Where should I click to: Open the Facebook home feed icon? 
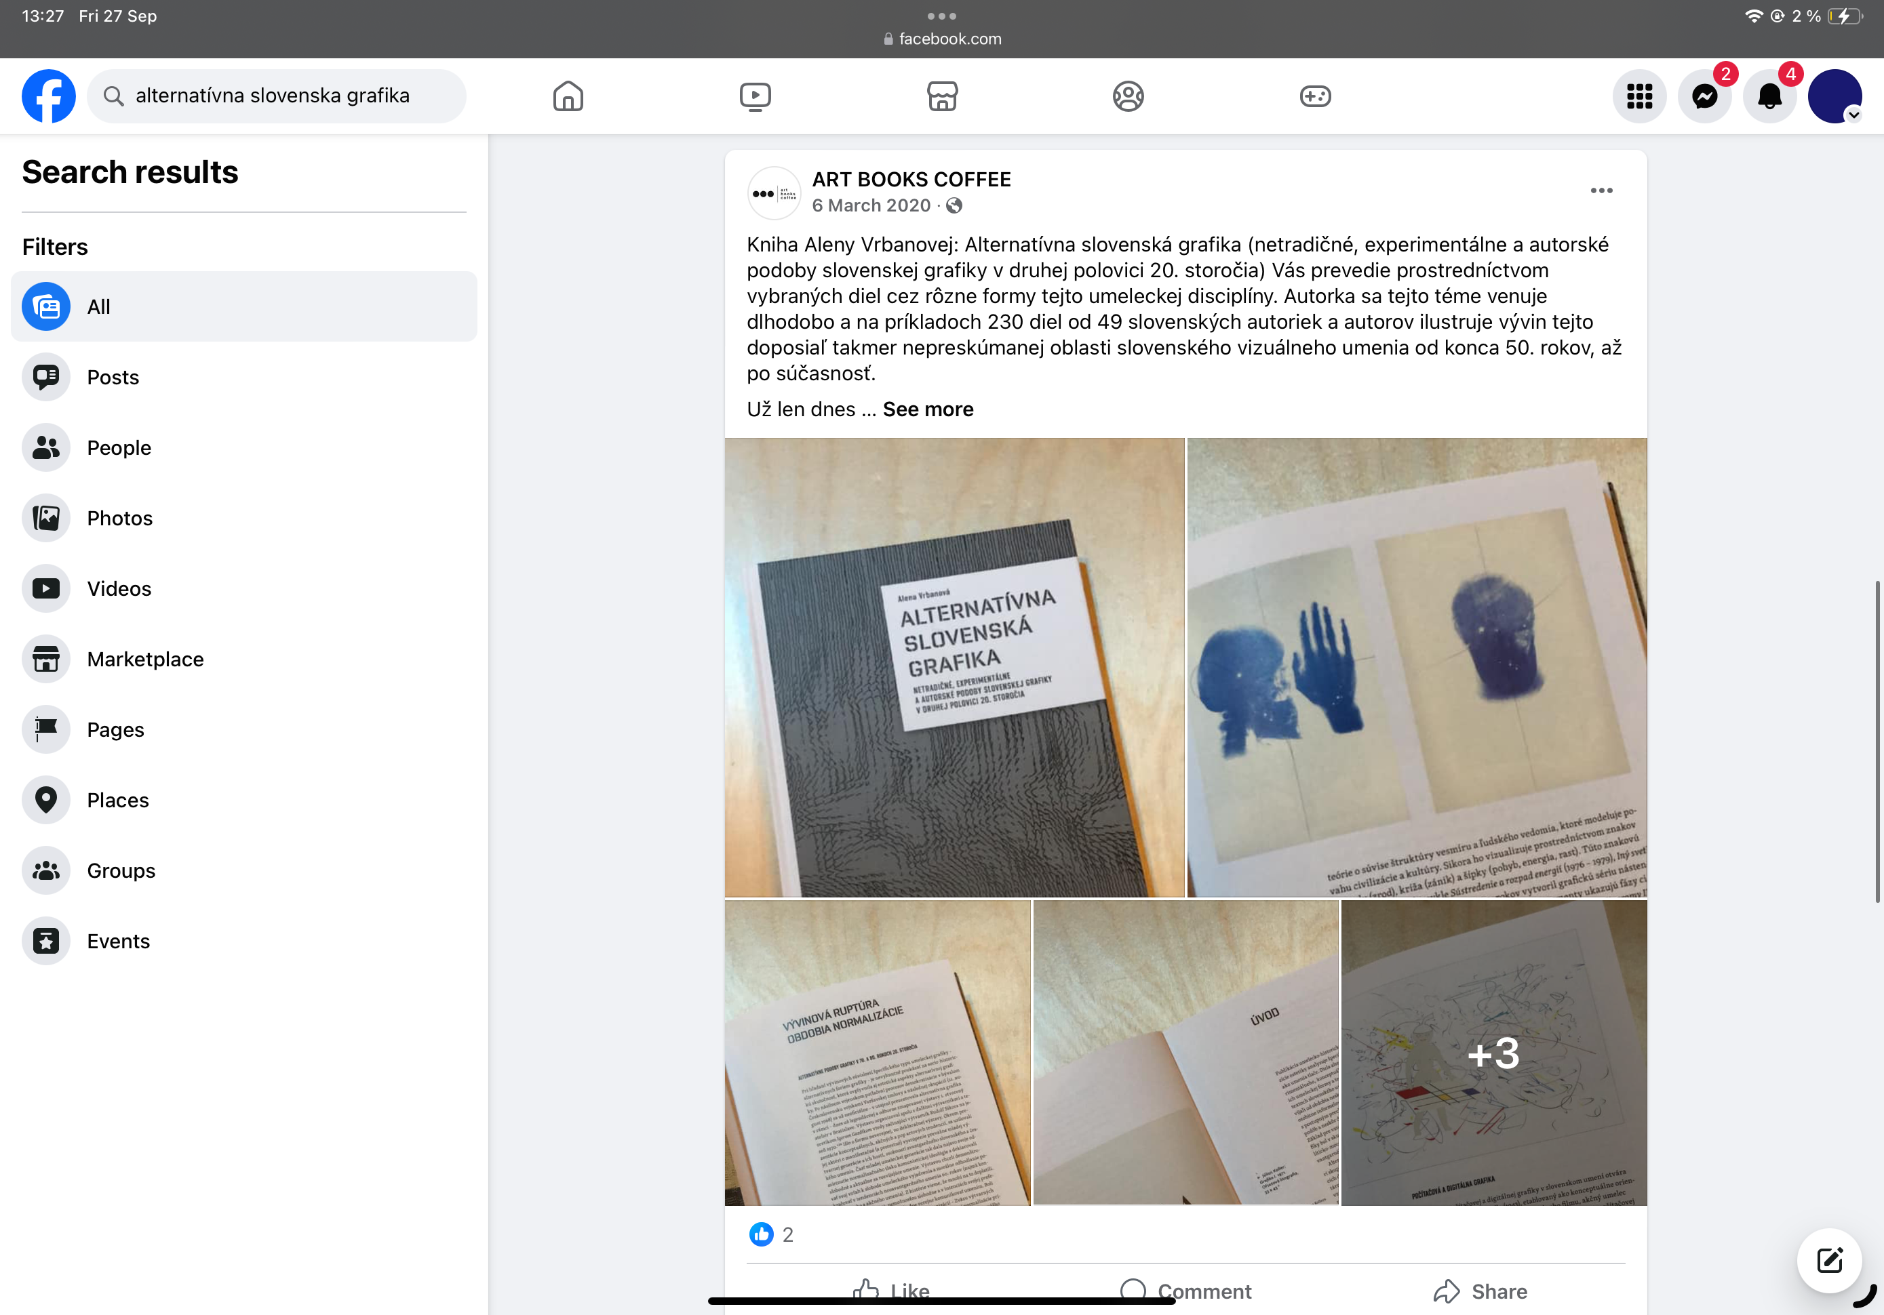coord(568,96)
